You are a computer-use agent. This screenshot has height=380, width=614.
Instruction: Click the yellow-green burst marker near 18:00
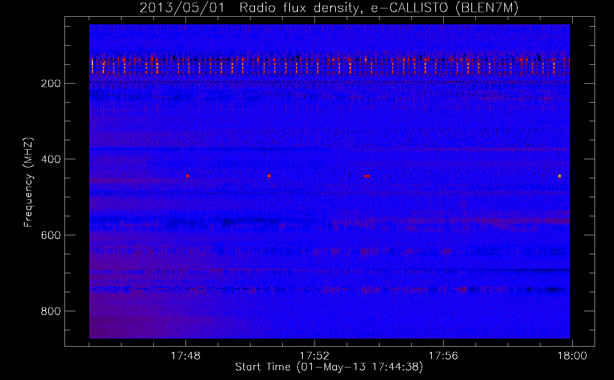559,176
